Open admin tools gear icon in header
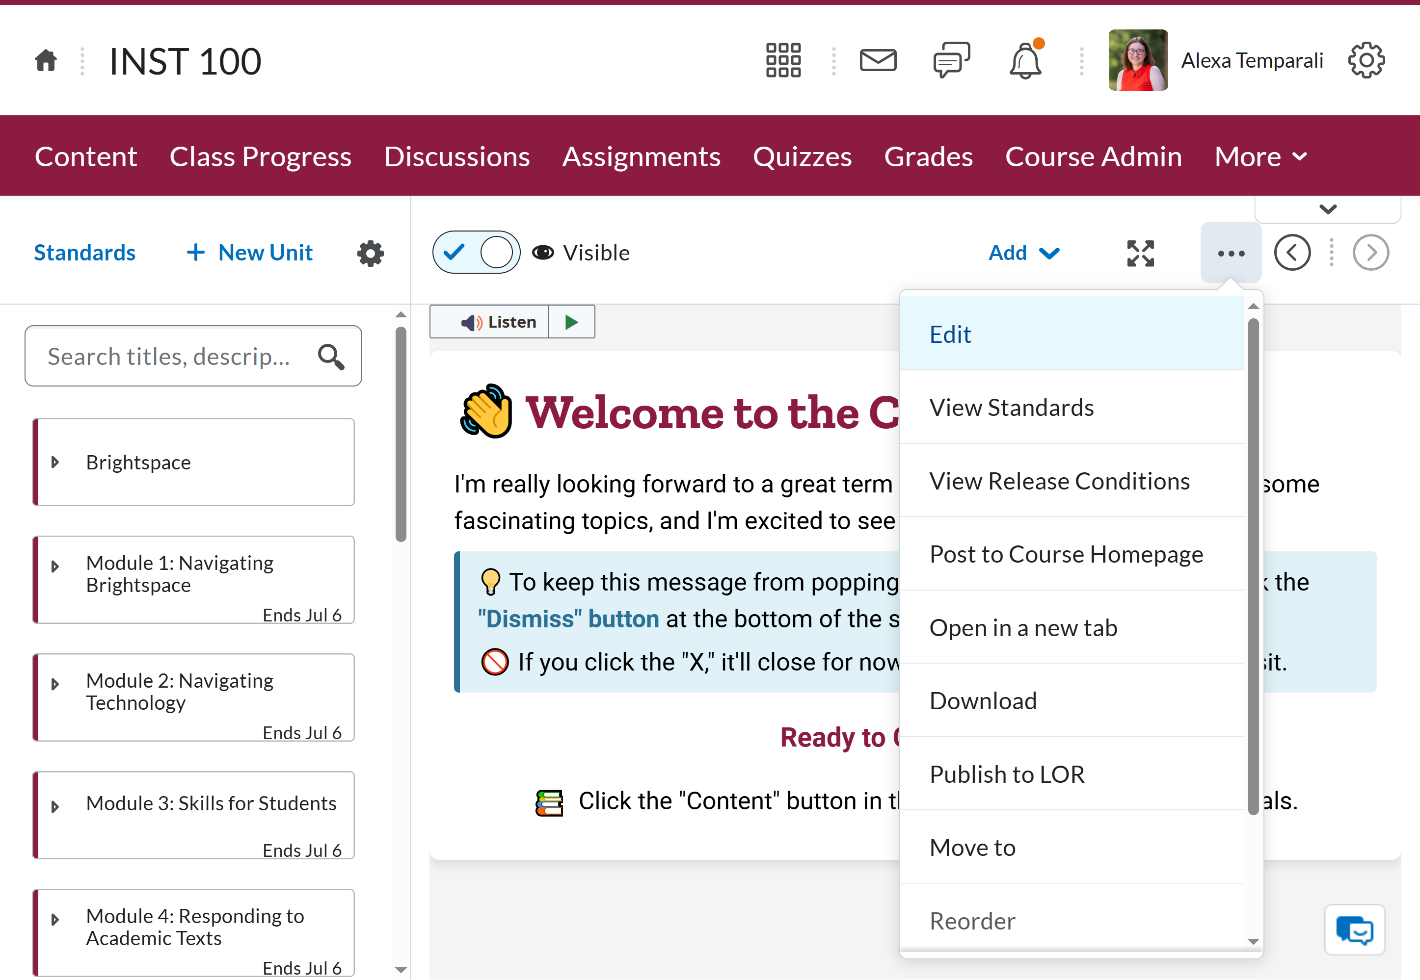The image size is (1420, 980). pos(1366,60)
